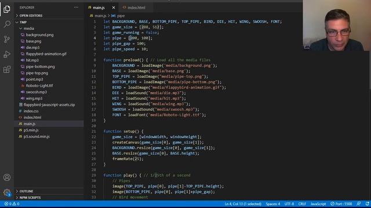Viewport: 371px width, 208px height.
Task: Open the Explorer view in activity bar
Action: [x=7, y=9]
